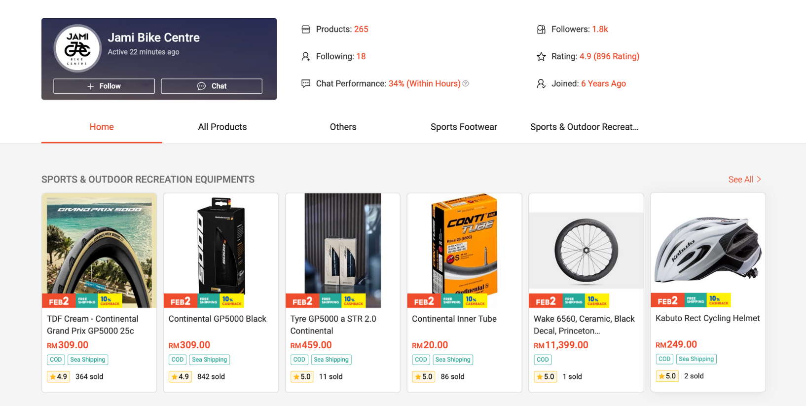Click the Followers icon
806x406 pixels.
(541, 30)
